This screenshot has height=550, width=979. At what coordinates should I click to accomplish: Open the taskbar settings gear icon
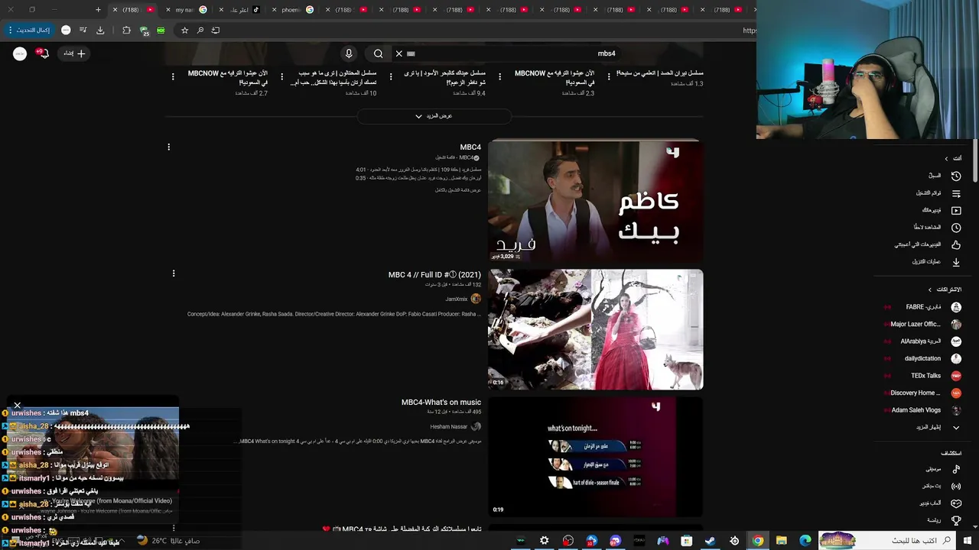(544, 541)
